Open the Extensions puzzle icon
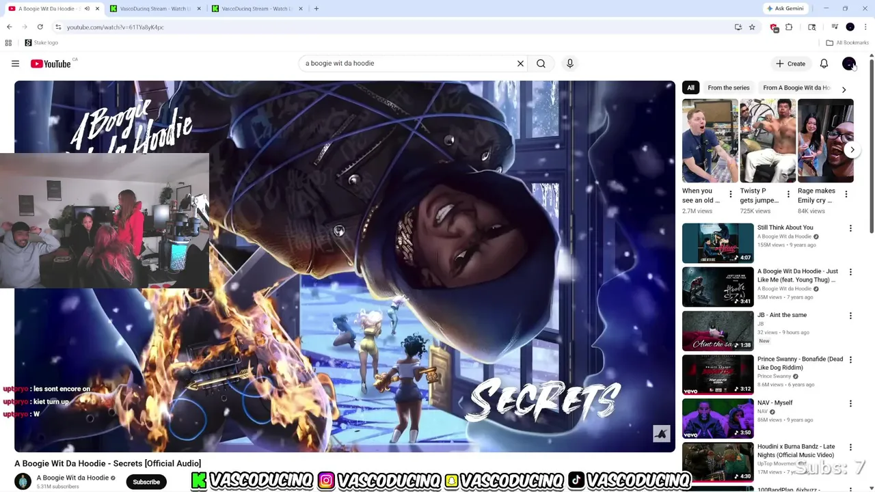 789,27
